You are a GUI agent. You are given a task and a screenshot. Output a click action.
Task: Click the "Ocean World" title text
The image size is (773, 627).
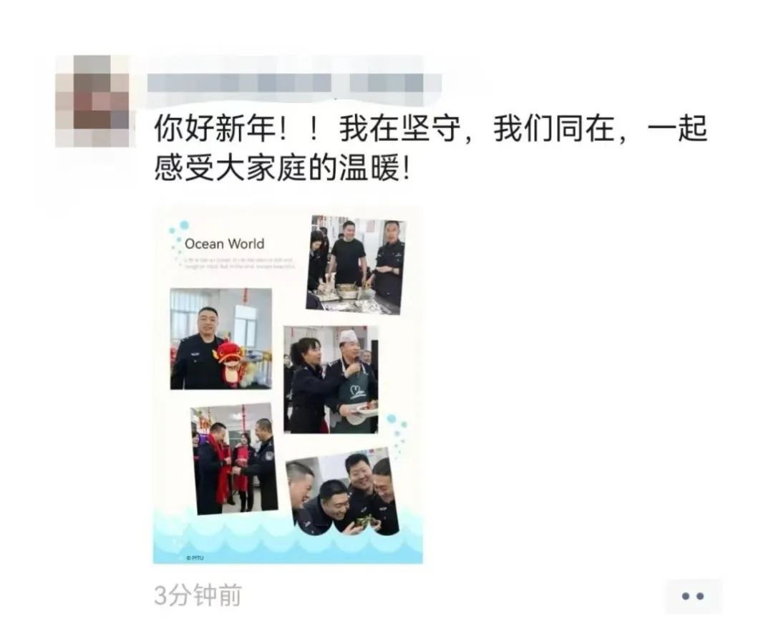click(x=224, y=244)
